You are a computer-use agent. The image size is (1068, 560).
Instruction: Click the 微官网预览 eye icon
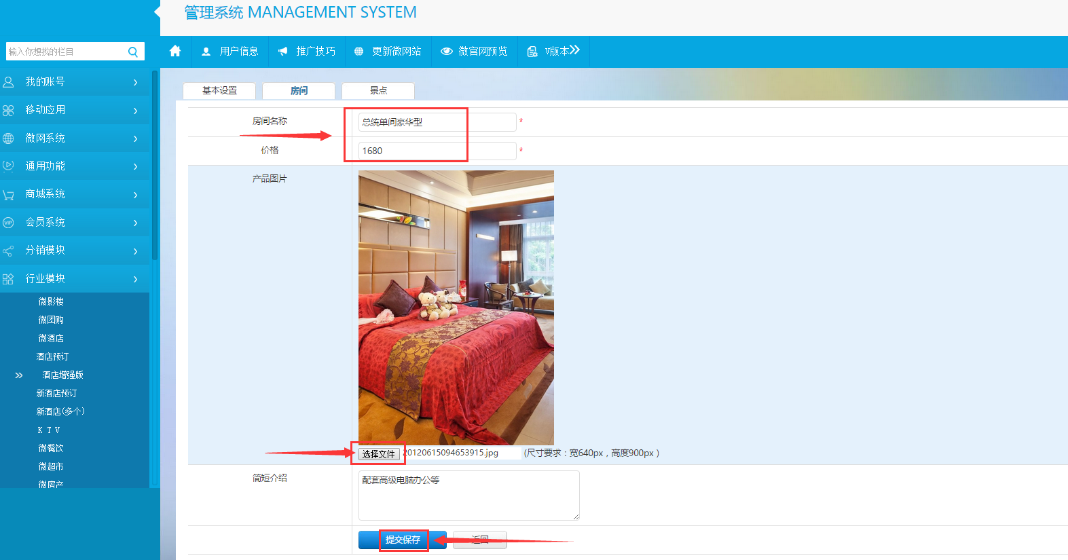coord(446,52)
